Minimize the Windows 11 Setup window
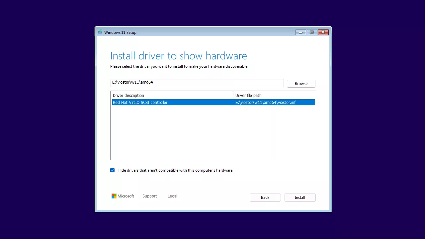Image resolution: width=425 pixels, height=239 pixels. pos(300,32)
